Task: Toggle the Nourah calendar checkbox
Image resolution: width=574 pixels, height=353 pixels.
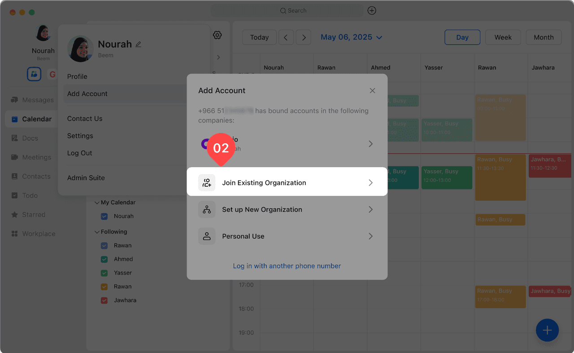Action: (104, 216)
